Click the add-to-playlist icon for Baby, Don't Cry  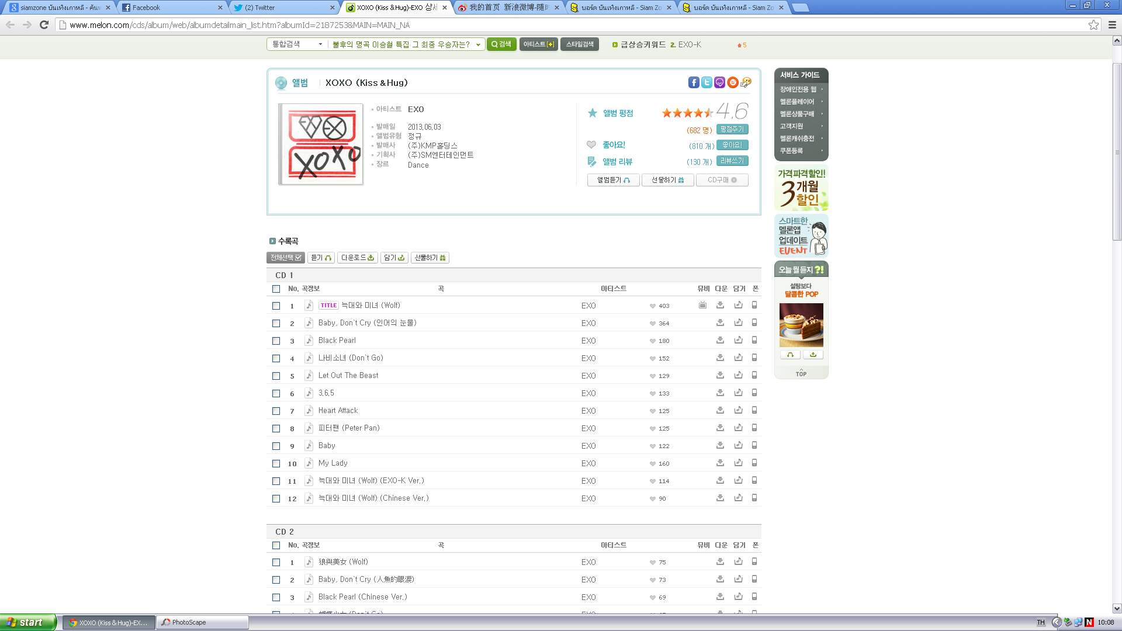click(738, 323)
